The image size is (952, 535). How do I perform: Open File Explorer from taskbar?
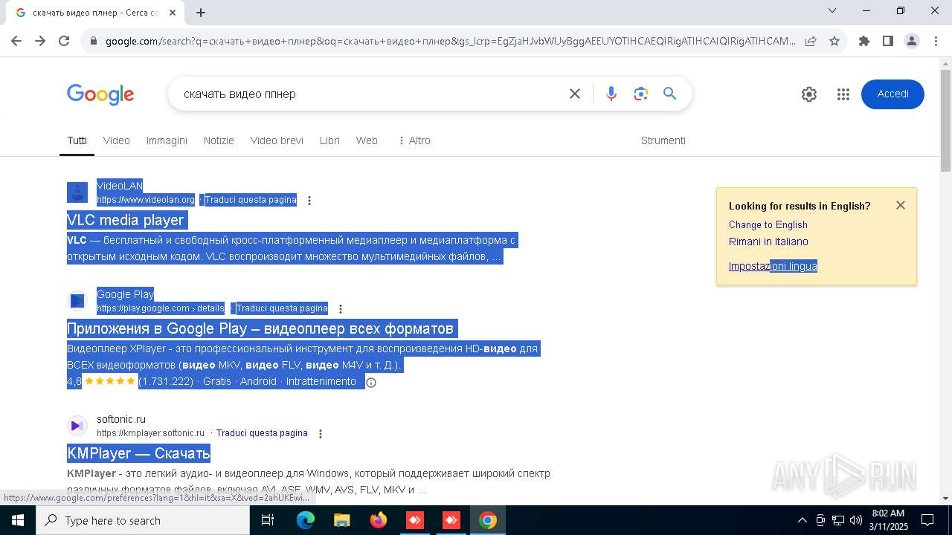point(341,520)
